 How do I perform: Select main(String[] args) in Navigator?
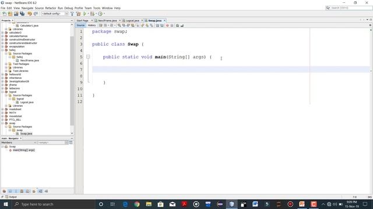click(23, 150)
